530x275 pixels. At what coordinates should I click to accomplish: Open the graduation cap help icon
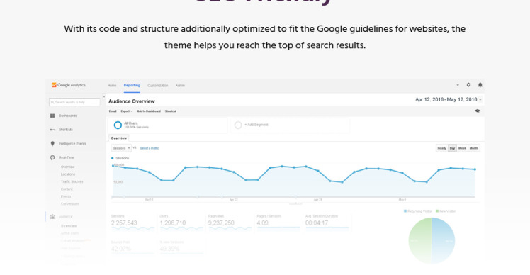[x=478, y=111]
